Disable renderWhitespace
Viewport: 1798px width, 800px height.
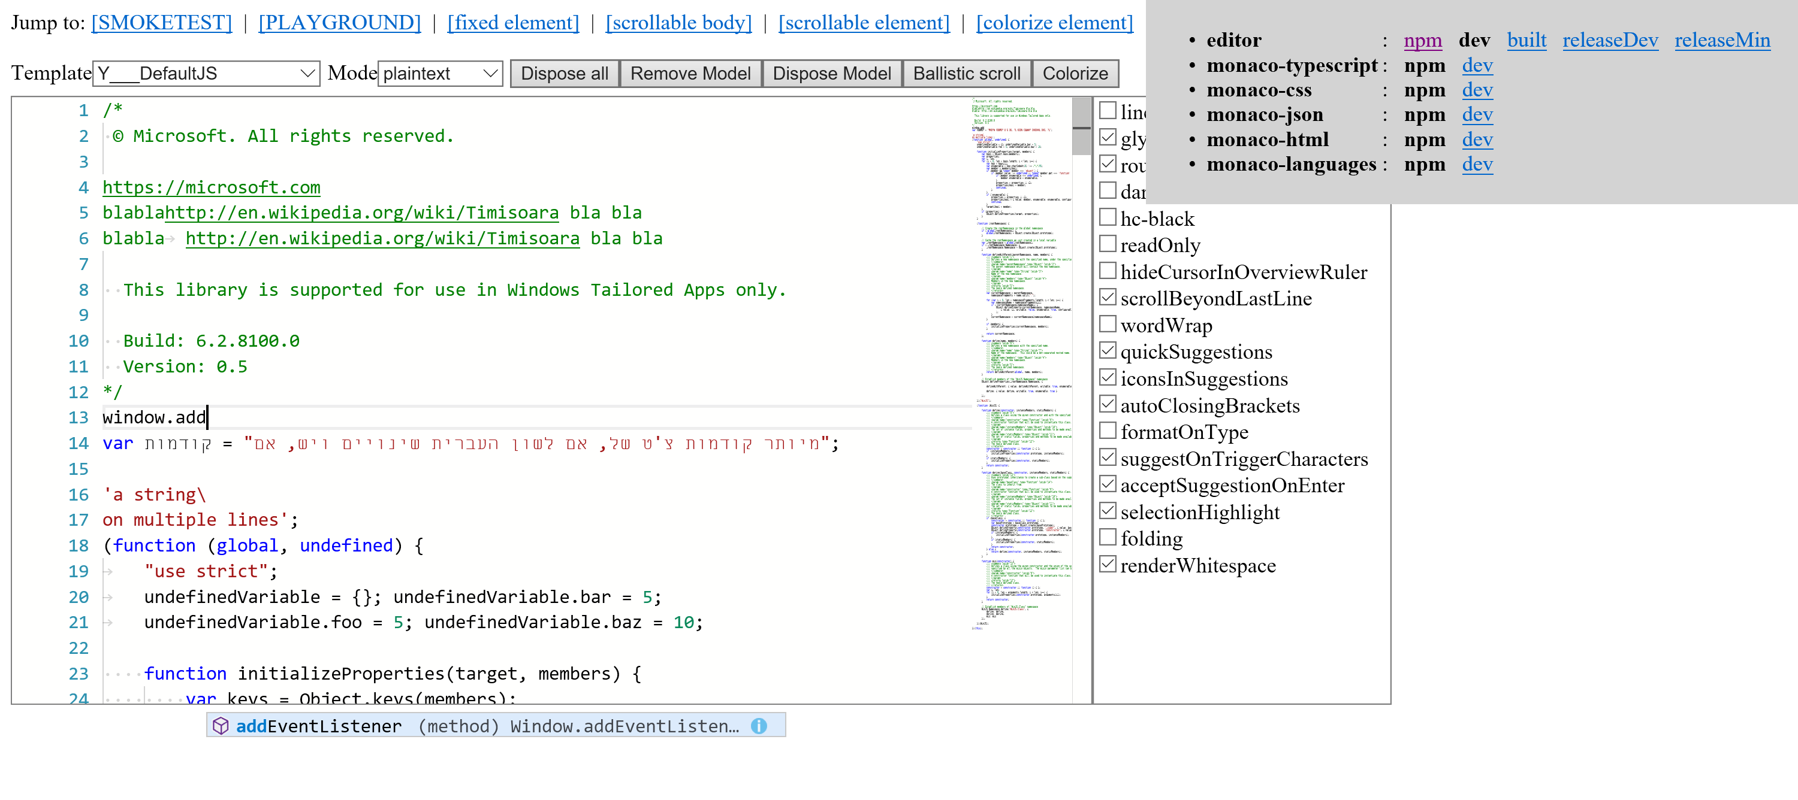click(x=1108, y=563)
